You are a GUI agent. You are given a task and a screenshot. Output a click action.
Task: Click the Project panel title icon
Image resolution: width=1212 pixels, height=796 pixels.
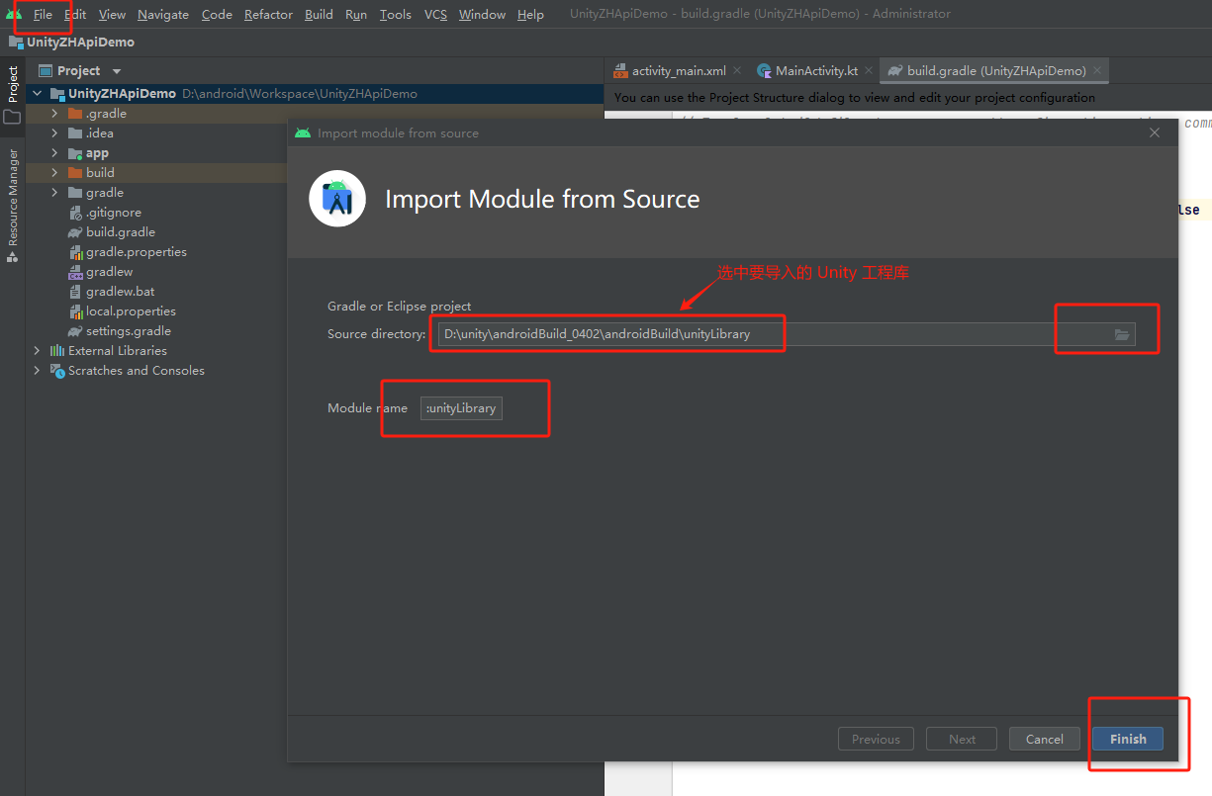tap(45, 71)
